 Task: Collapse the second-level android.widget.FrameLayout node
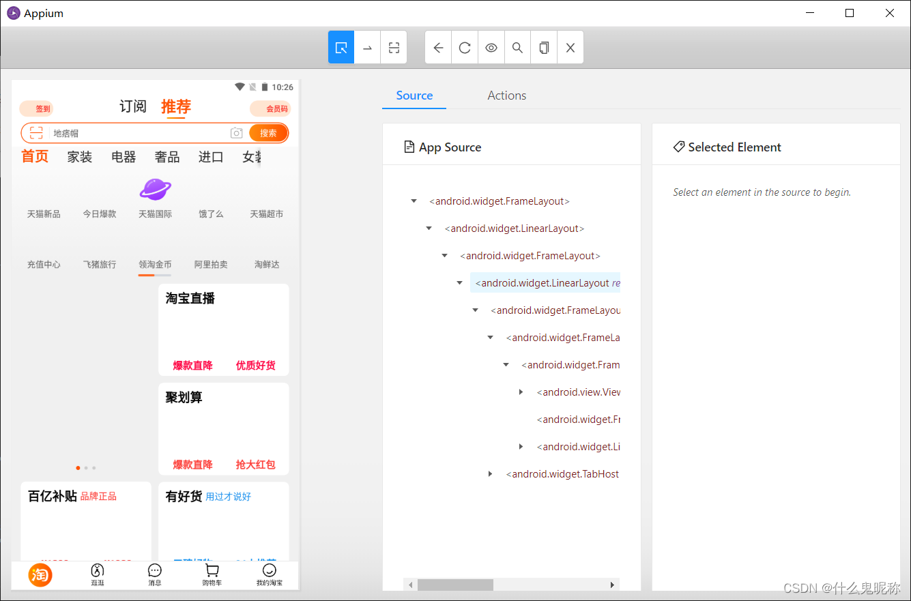(444, 256)
